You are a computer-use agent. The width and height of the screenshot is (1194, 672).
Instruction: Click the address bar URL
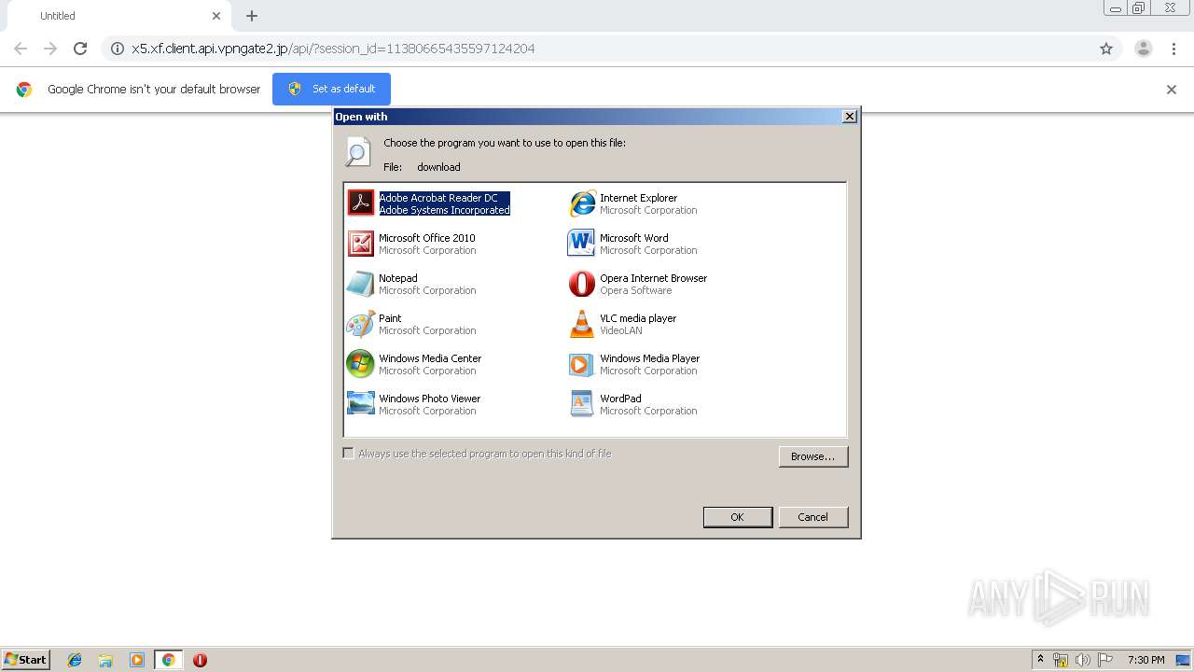pyautogui.click(x=333, y=49)
